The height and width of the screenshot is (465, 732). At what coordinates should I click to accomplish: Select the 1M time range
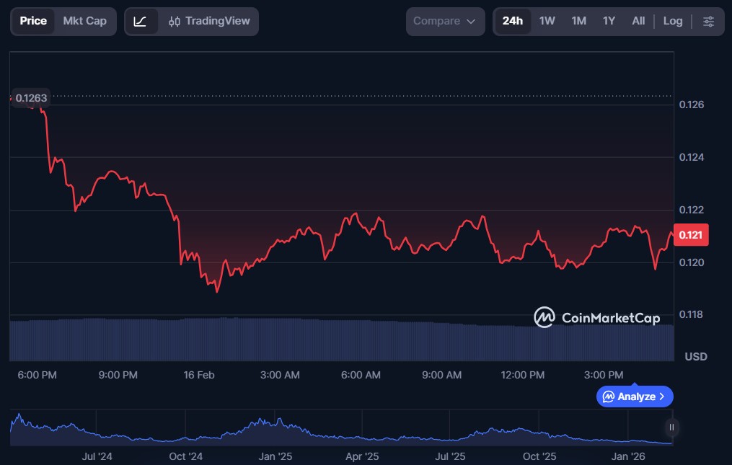578,21
